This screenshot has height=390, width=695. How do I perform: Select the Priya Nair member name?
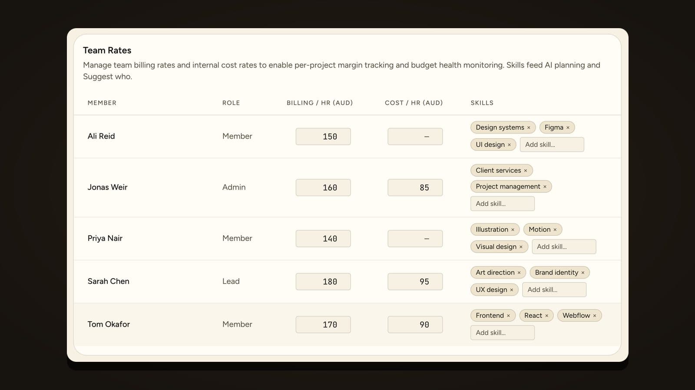tap(105, 238)
